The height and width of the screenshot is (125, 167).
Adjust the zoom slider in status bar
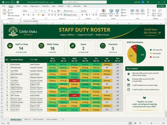[151, 123]
